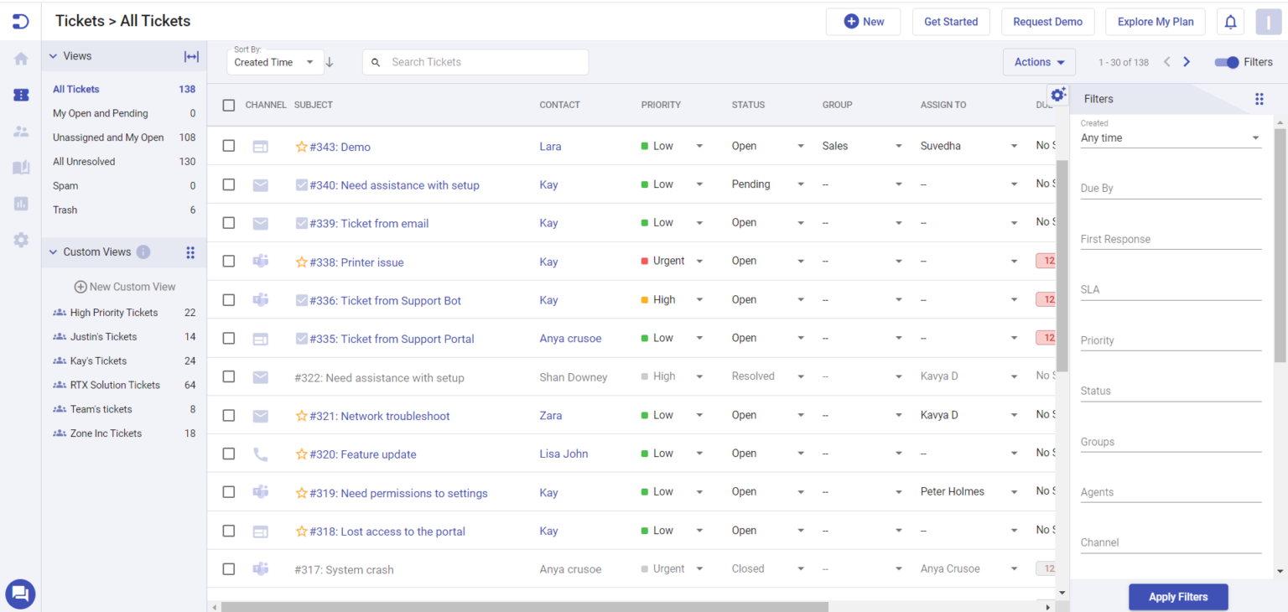Open the Created Time sort dropdown
This screenshot has height=612, width=1288.
pyautogui.click(x=274, y=61)
